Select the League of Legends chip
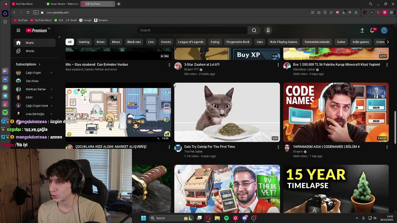 [191, 42]
